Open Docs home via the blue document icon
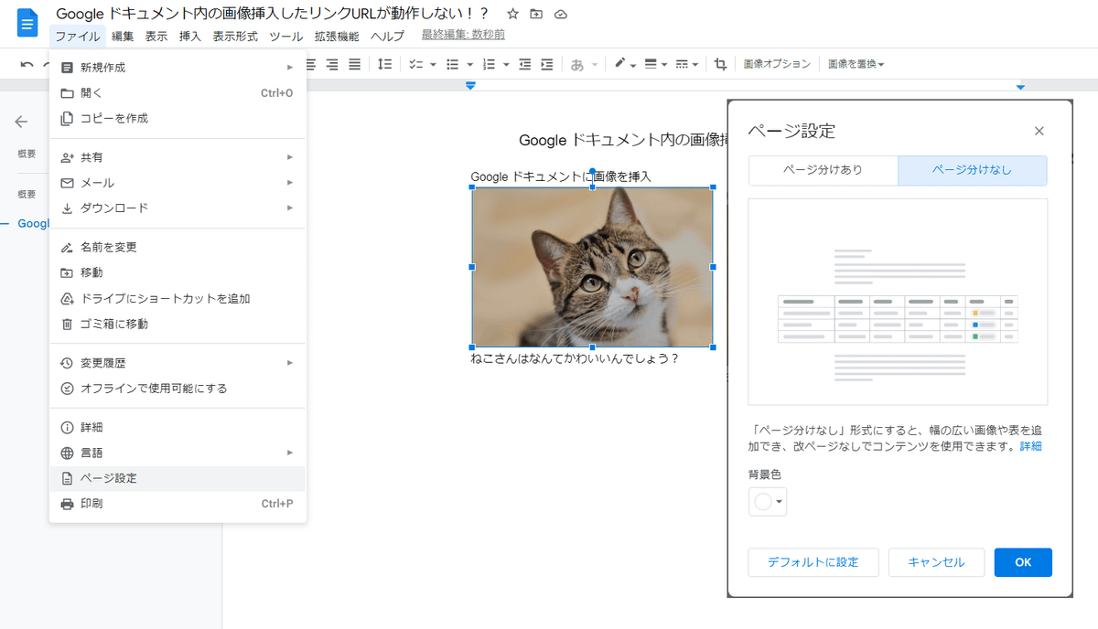The width and height of the screenshot is (1098, 629). pyautogui.click(x=26, y=23)
